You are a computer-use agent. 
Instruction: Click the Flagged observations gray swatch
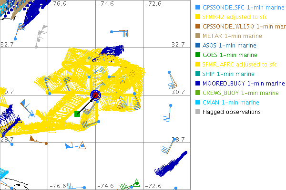[x=197, y=112]
